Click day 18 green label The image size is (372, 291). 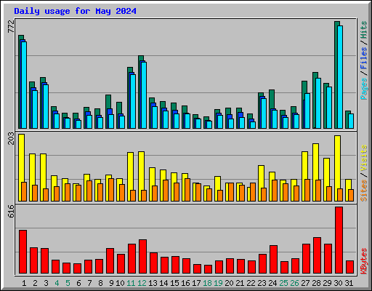207,283
